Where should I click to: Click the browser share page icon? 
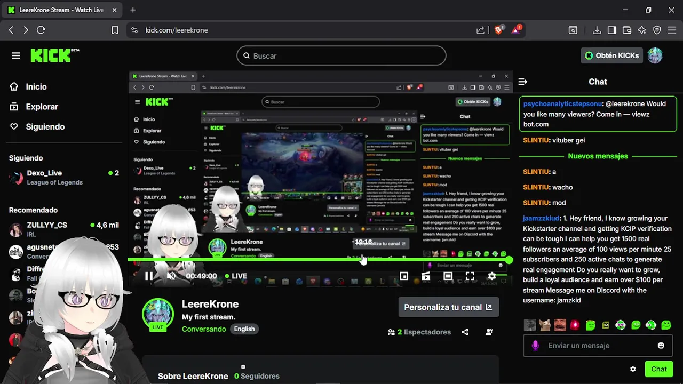click(481, 30)
